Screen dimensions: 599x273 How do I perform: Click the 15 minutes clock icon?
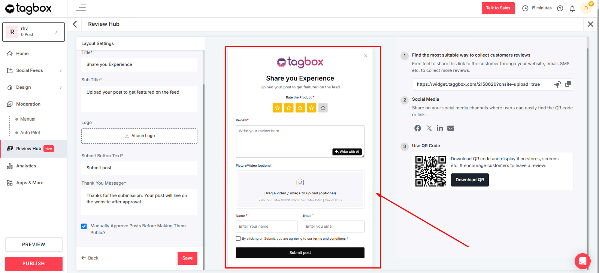click(525, 8)
